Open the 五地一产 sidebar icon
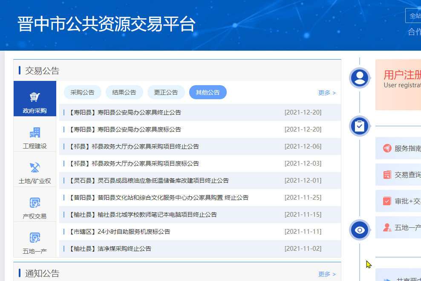The image size is (421, 281). 35,238
